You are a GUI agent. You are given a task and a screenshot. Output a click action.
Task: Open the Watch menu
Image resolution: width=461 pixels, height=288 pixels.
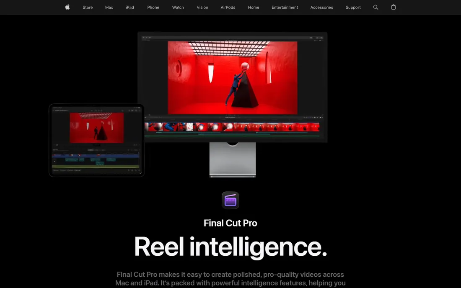coord(178,8)
